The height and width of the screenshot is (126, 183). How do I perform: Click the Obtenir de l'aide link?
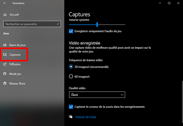[86, 117]
